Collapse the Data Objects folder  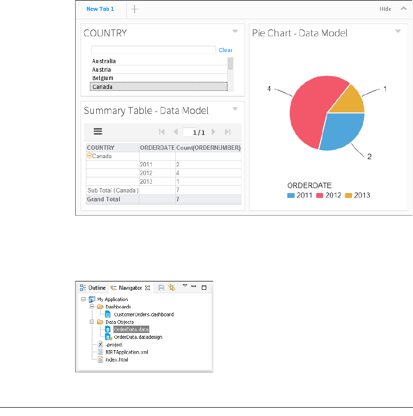92,322
